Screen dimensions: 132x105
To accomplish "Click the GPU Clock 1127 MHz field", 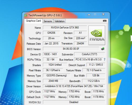I will pyautogui.click(x=50, y=92).
